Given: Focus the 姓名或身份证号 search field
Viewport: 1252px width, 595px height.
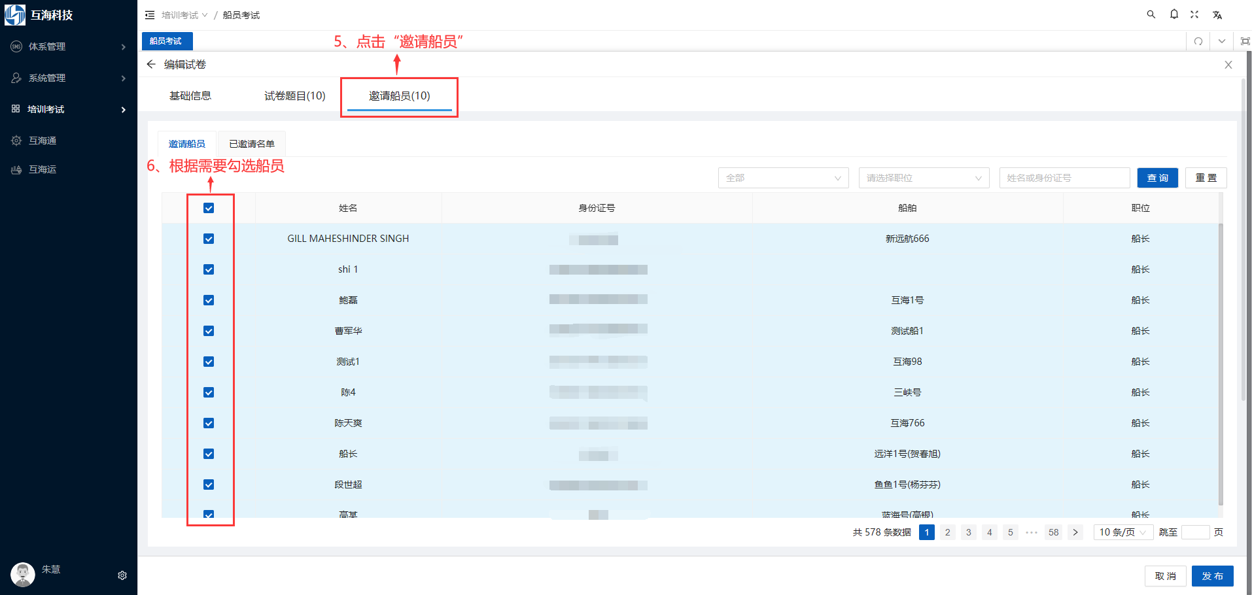Looking at the screenshot, I should (1065, 178).
